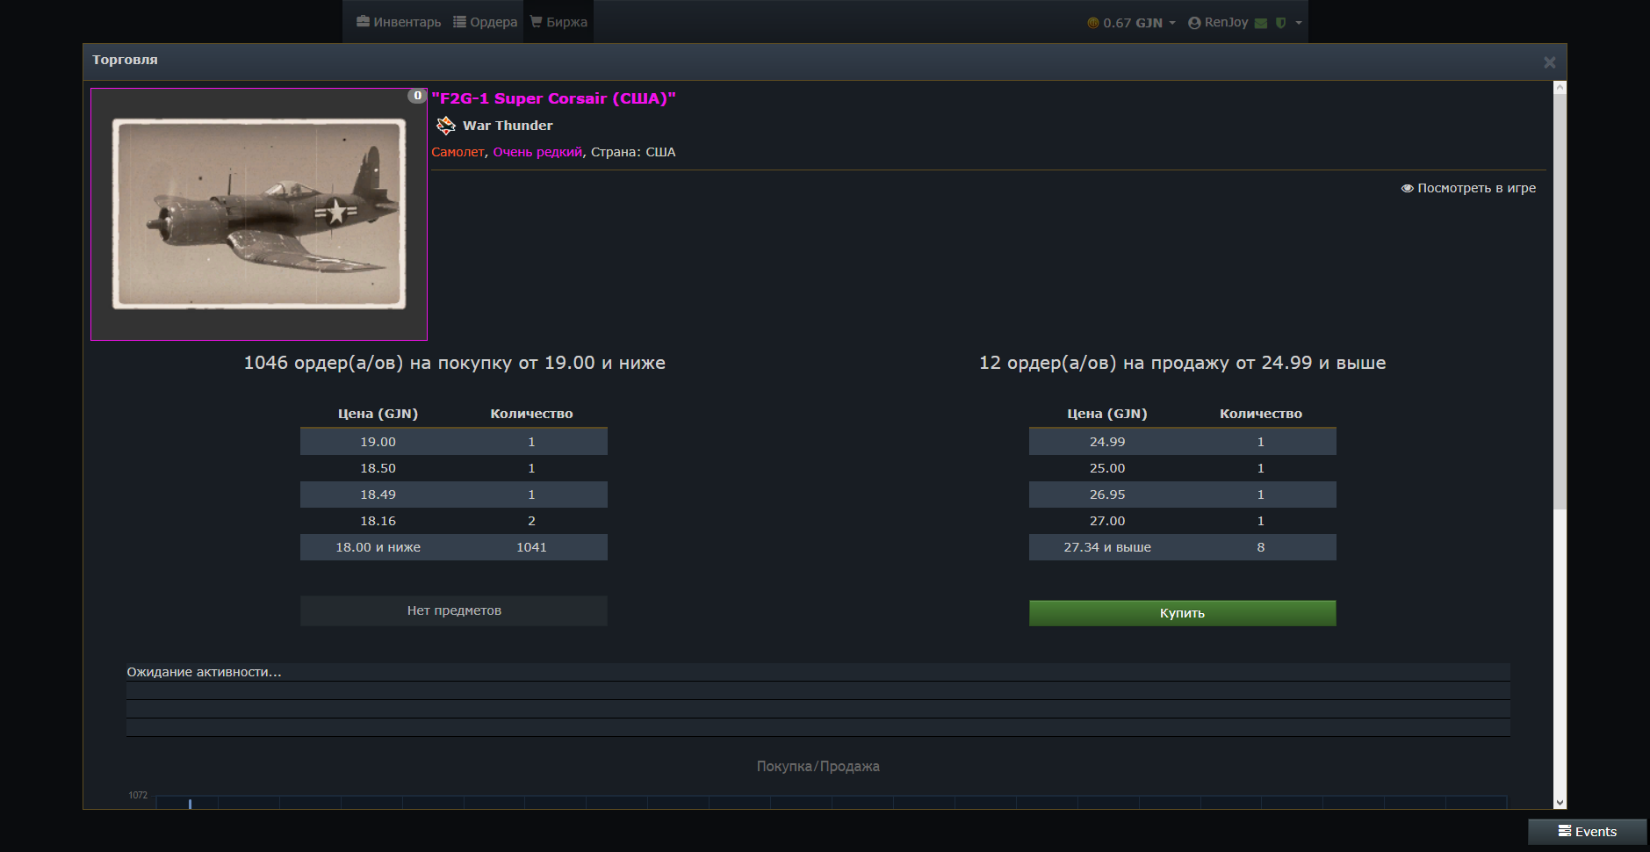Click the Покупка/Продажа chart title

pos(818,766)
